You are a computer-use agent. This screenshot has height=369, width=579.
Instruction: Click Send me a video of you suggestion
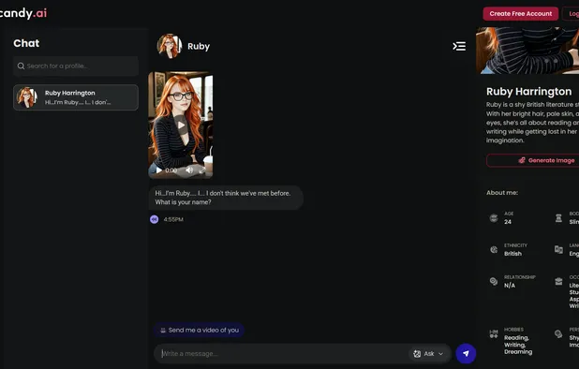[x=199, y=330]
